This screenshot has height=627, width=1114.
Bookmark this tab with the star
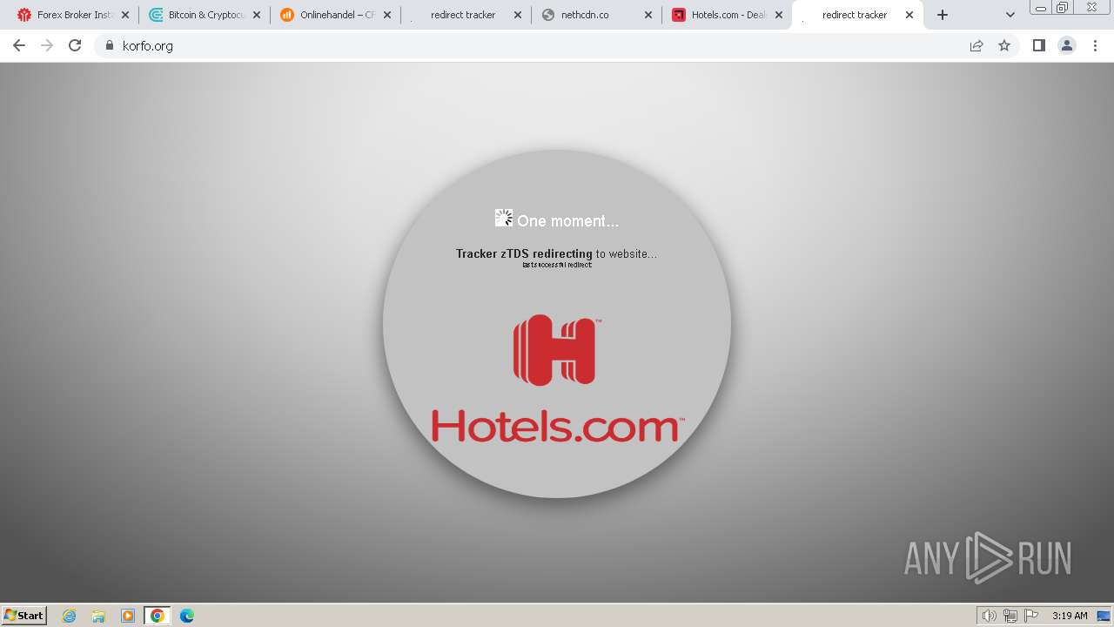pos(1004,45)
